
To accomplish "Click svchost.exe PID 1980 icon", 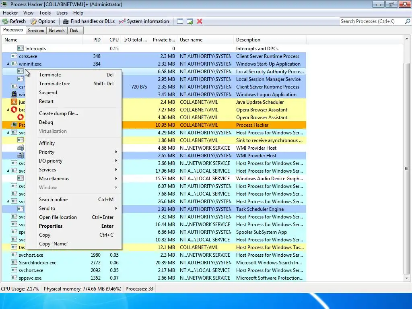I will 14,255.
